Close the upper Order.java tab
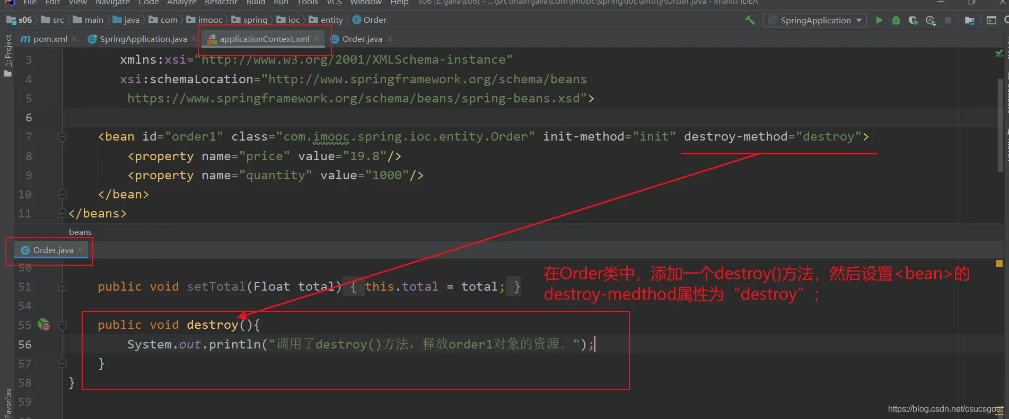The height and width of the screenshot is (419, 1009). [390, 39]
